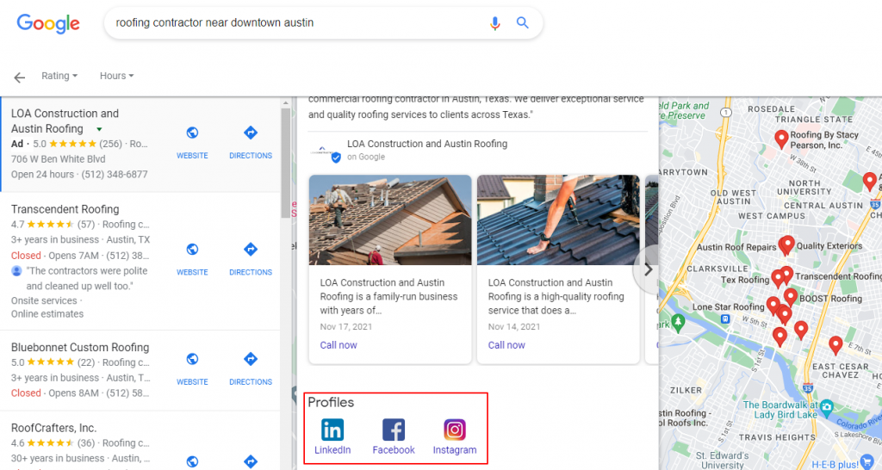
Task: Open the RoofCrafters, Inc. listing title
Action: pyautogui.click(x=53, y=428)
